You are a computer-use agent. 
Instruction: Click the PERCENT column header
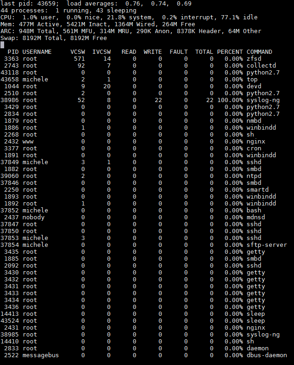click(230, 51)
